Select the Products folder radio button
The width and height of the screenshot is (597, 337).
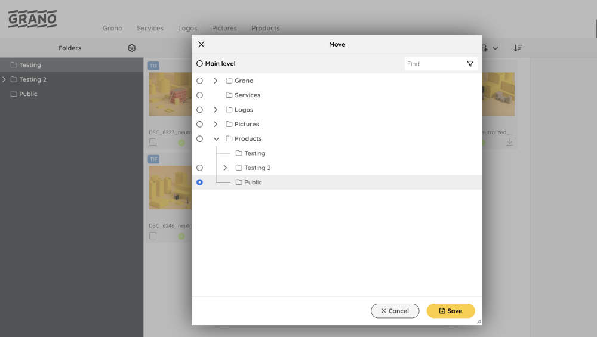coord(199,139)
